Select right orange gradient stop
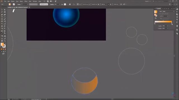The width and height of the screenshot is (179, 100). (171, 23)
